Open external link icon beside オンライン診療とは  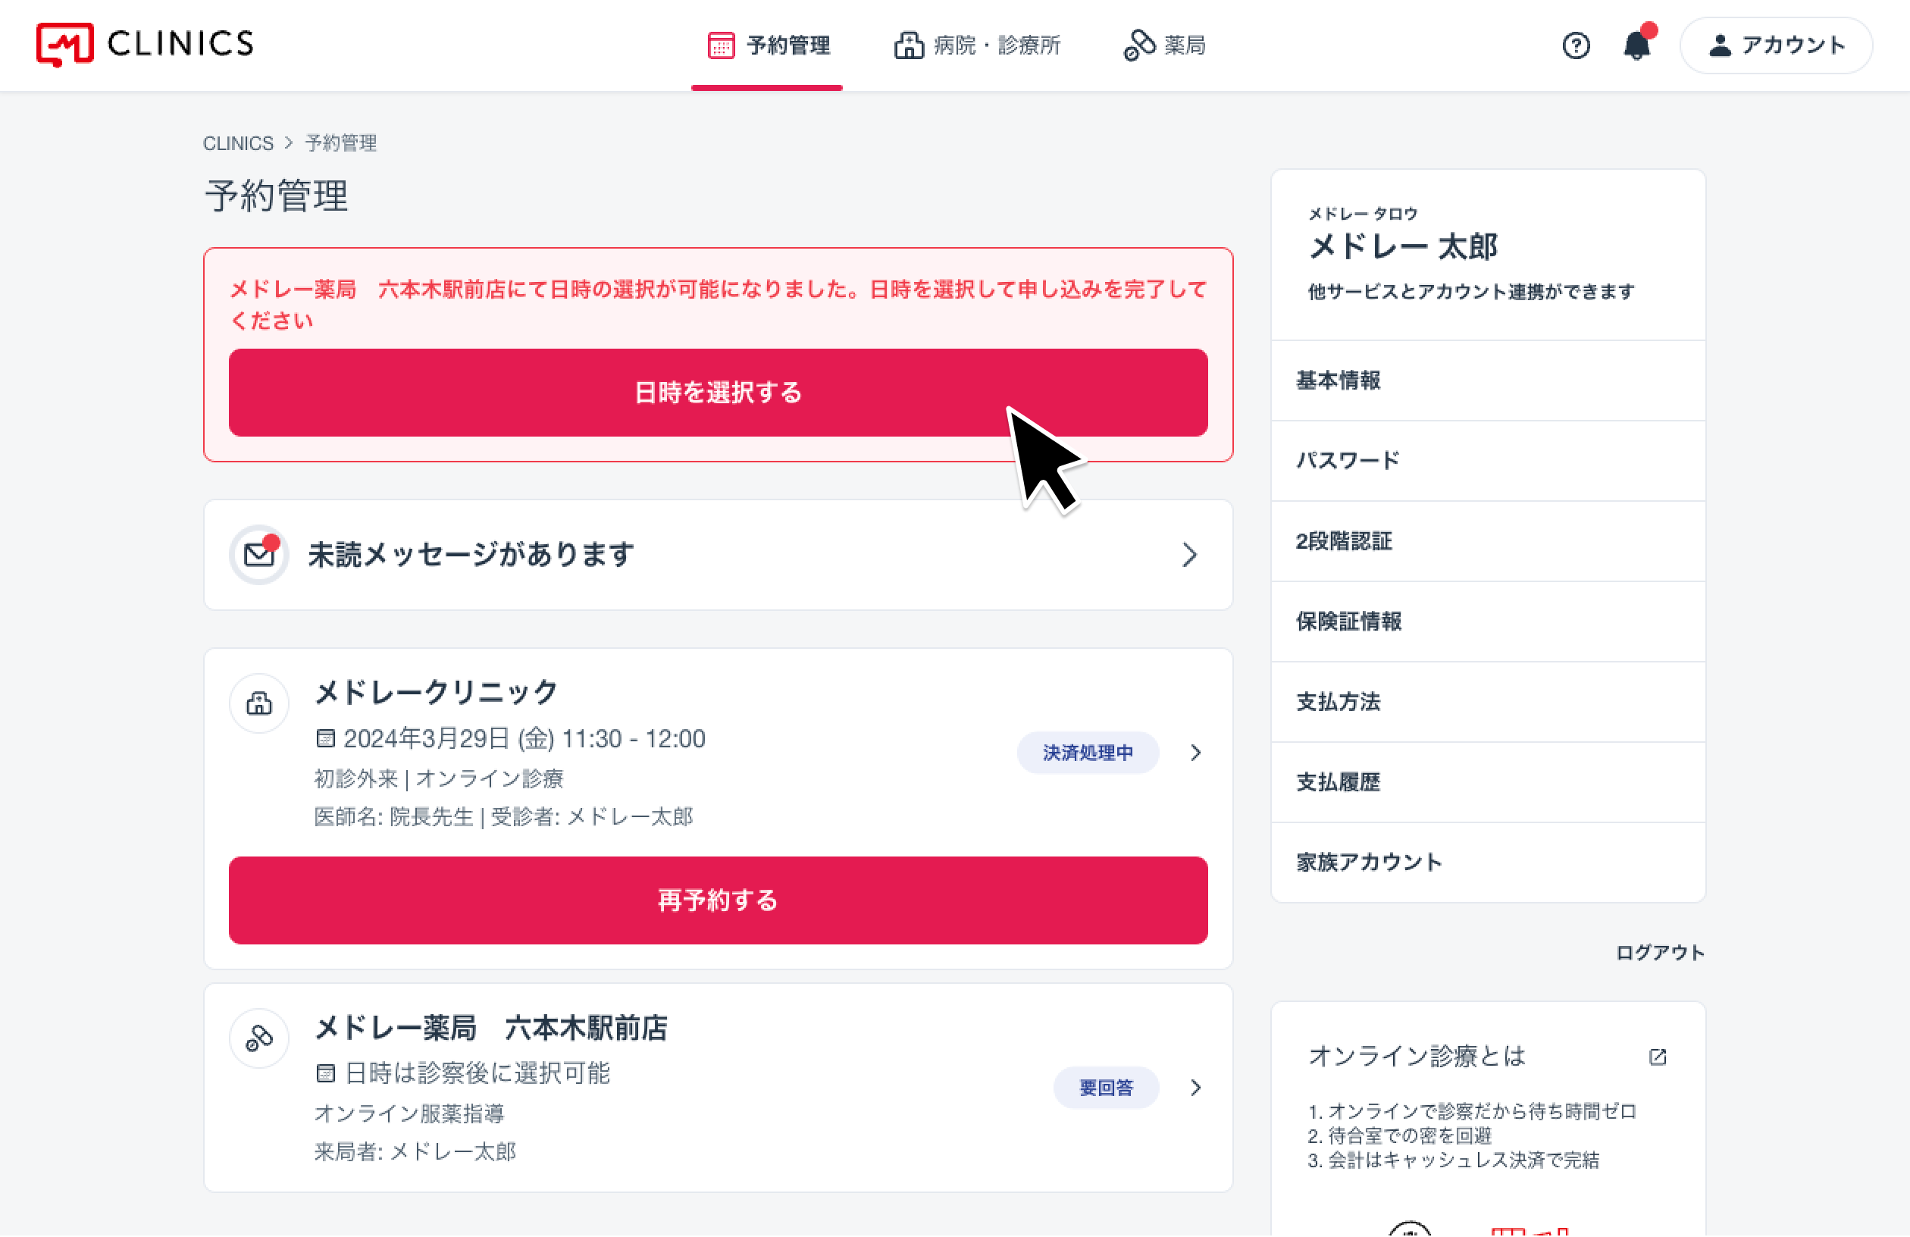[x=1657, y=1057]
